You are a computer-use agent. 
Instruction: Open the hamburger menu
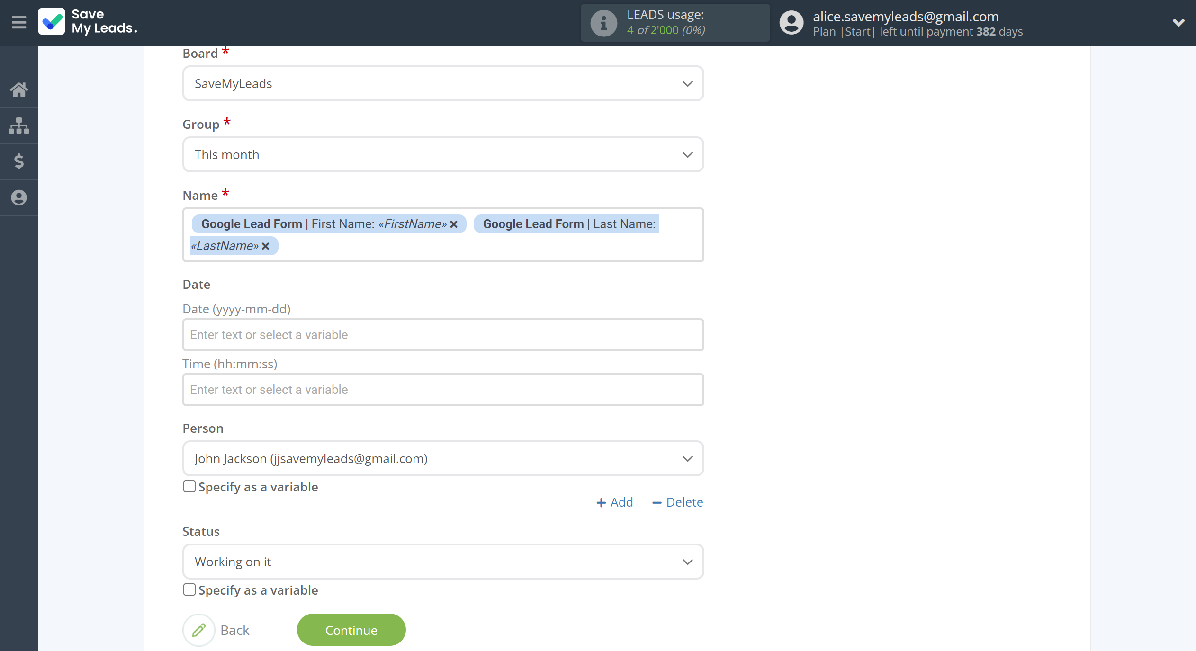coord(19,22)
